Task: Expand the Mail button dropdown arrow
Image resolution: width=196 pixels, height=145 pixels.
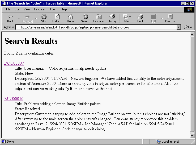Action: point(130,17)
